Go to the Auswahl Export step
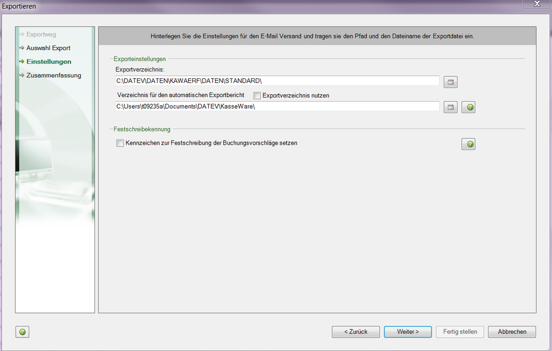Viewport: 552px width, 351px height. (48, 48)
